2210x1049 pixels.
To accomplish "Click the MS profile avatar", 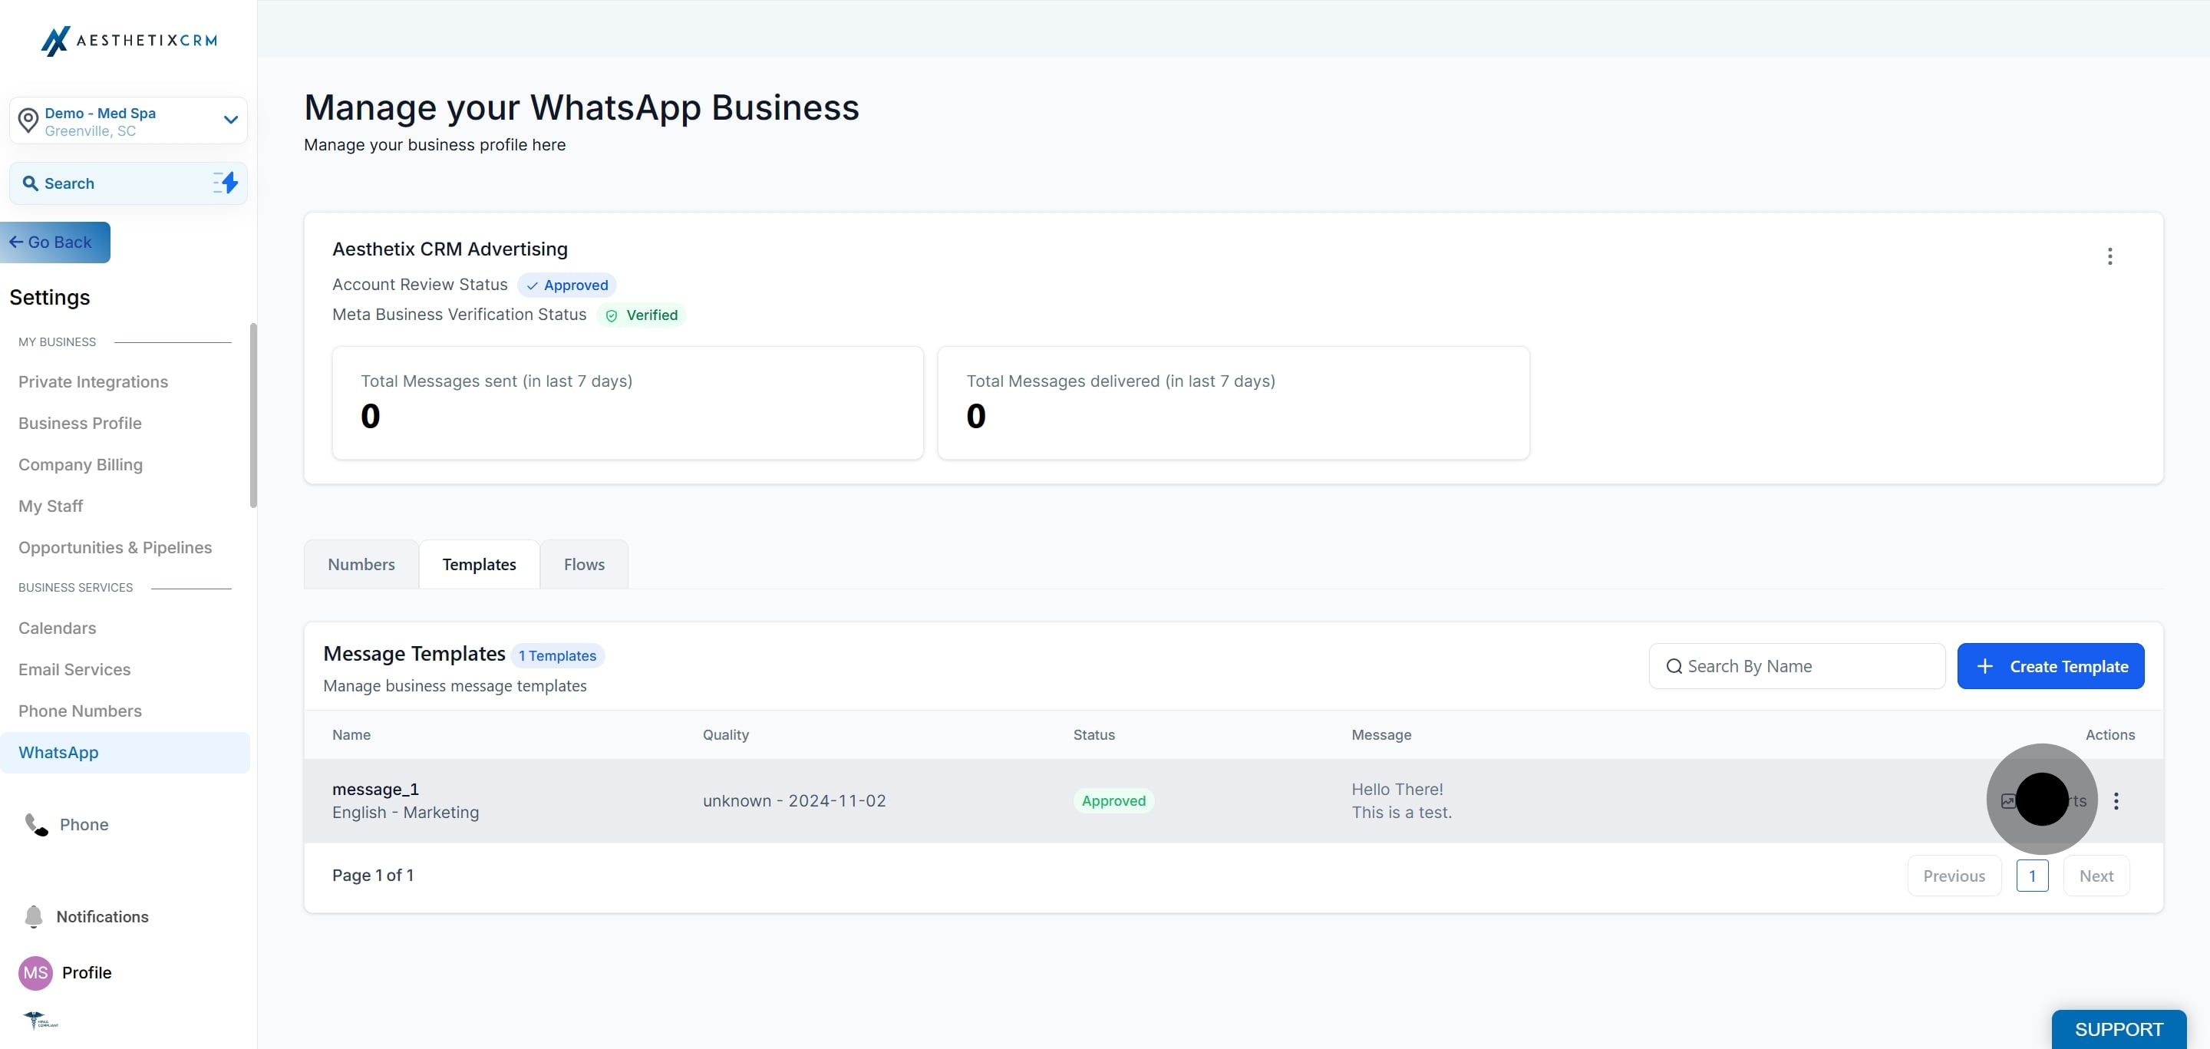I will (x=35, y=973).
